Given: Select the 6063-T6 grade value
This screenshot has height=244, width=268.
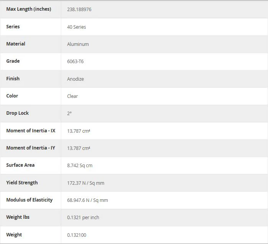Looking at the screenshot, I should [x=75, y=62].
